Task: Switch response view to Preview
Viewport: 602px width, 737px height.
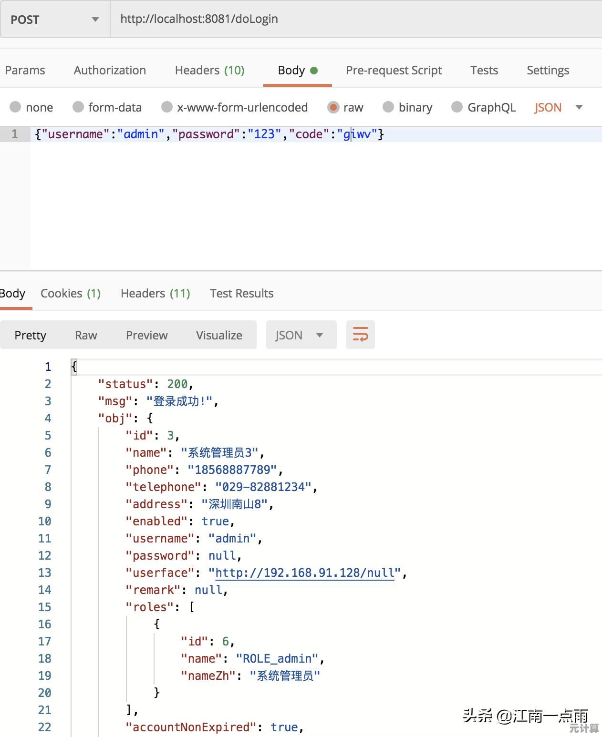Action: tap(146, 335)
